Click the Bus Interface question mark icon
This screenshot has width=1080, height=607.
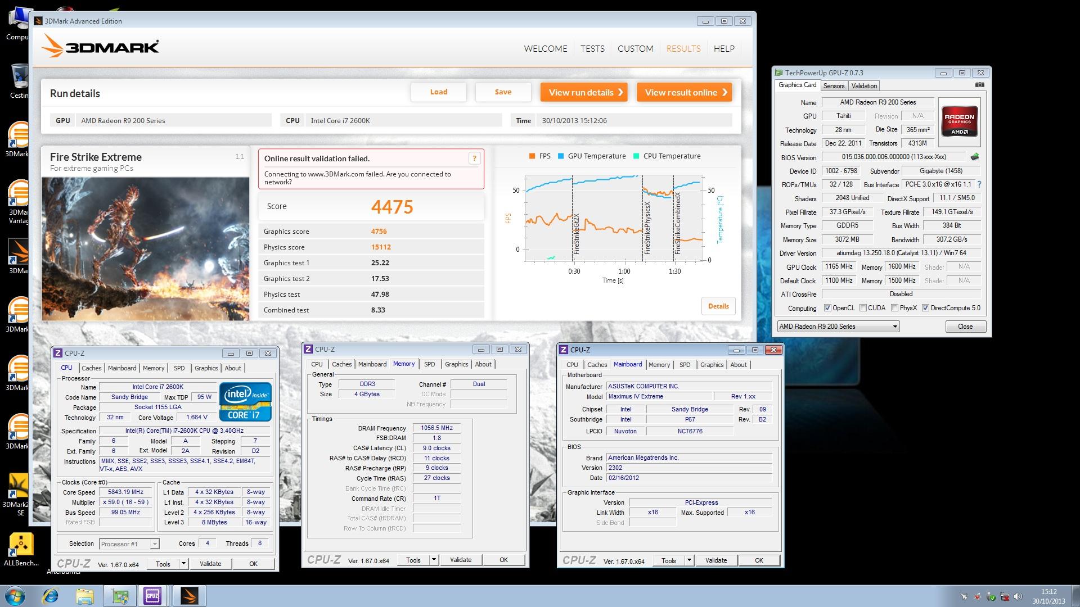pos(979,184)
